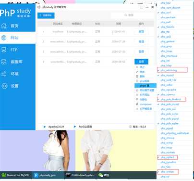
Task: Click the composer icon in manage menu
Action: (137, 104)
